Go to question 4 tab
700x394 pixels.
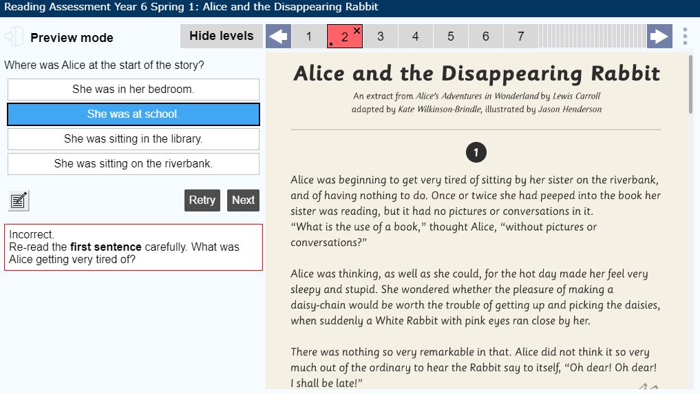416,37
